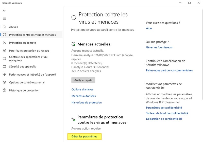This screenshot has width=203, height=142.
Task: Click the back arrow icon
Action: 4,11
